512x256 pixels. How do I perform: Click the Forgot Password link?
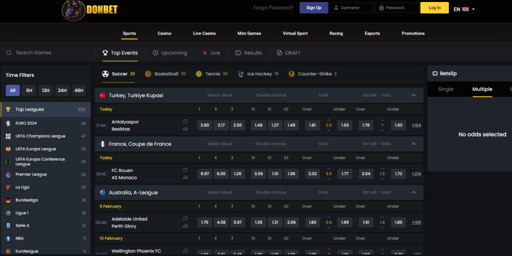[273, 8]
